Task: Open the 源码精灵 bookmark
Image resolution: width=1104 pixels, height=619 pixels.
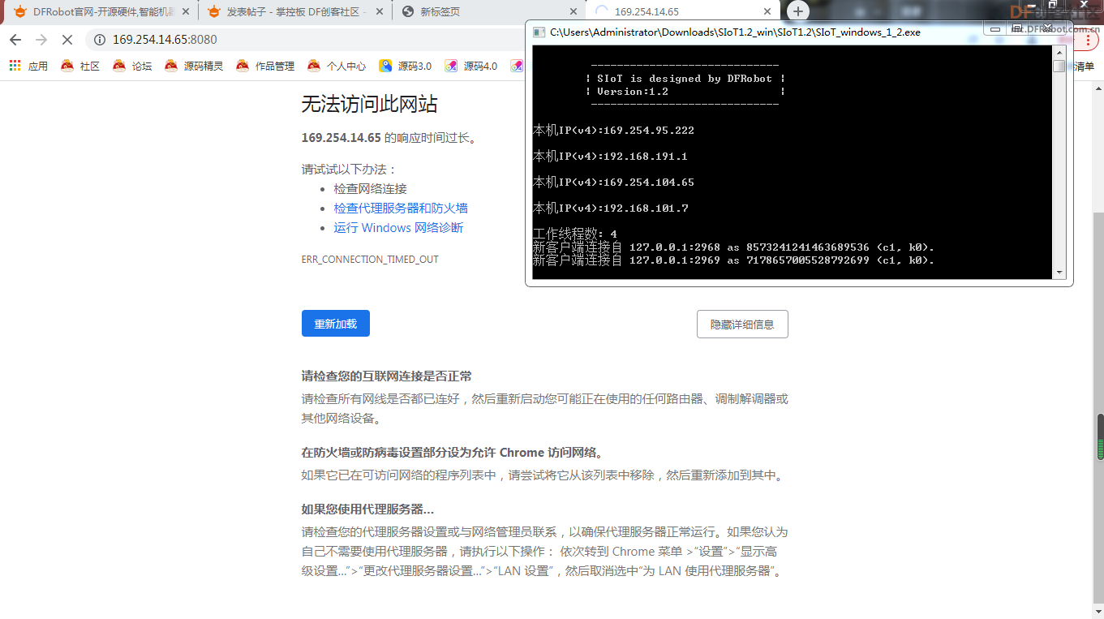Action: (x=193, y=67)
